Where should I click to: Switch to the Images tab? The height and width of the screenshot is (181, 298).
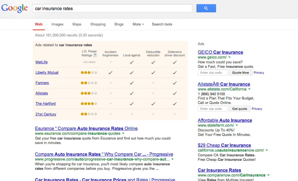click(x=57, y=24)
